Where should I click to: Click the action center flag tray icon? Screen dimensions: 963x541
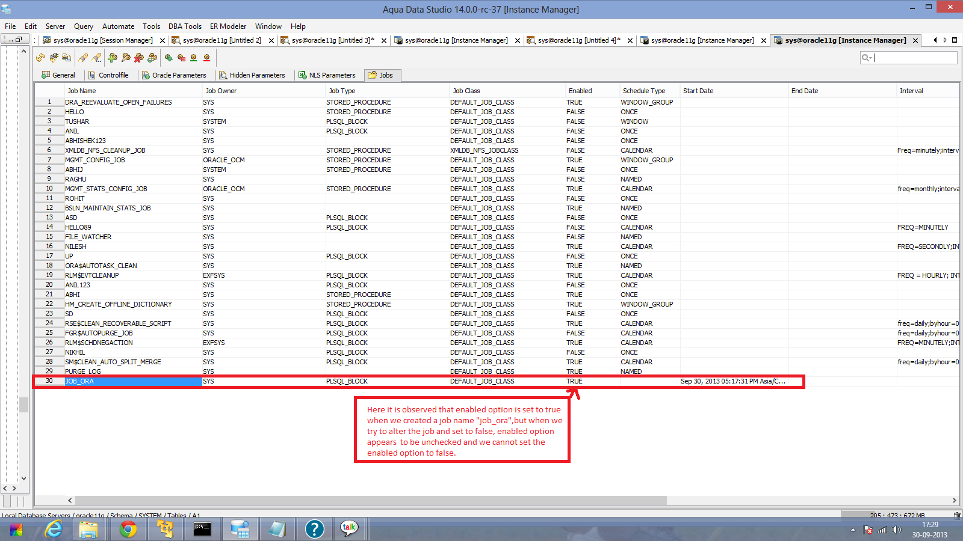[868, 530]
